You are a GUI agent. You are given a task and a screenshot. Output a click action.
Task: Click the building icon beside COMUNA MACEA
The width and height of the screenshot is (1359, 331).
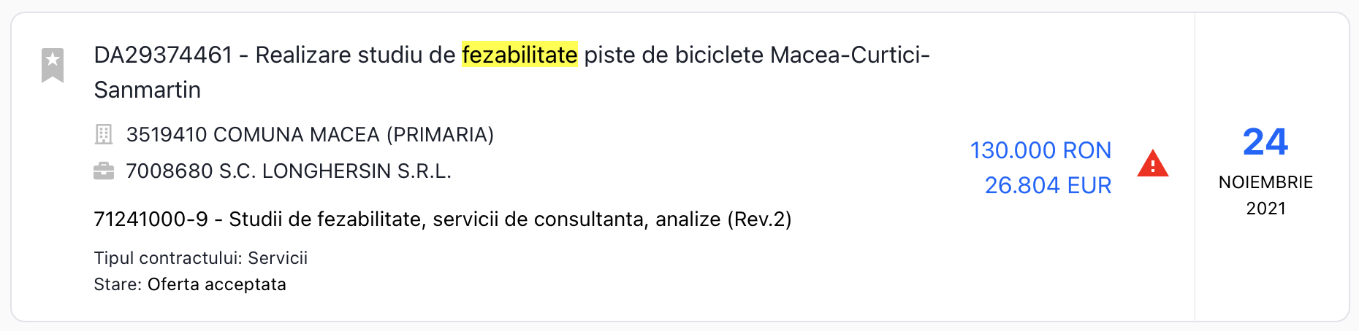coord(104,135)
